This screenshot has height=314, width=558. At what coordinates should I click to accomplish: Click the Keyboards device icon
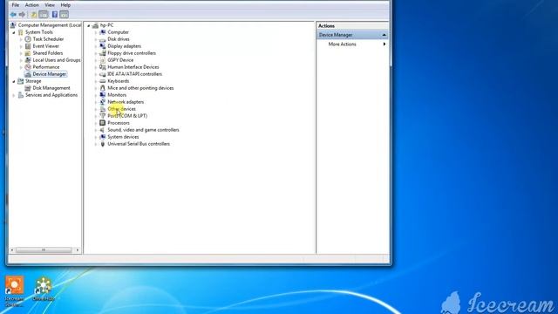(x=103, y=81)
